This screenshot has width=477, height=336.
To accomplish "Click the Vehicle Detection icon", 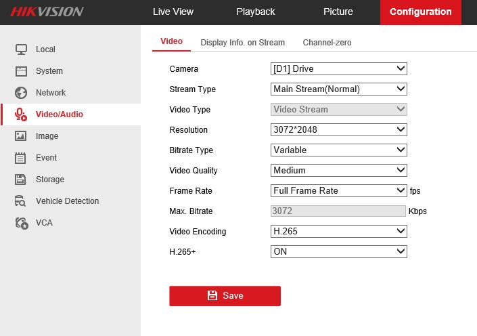I will 21,201.
